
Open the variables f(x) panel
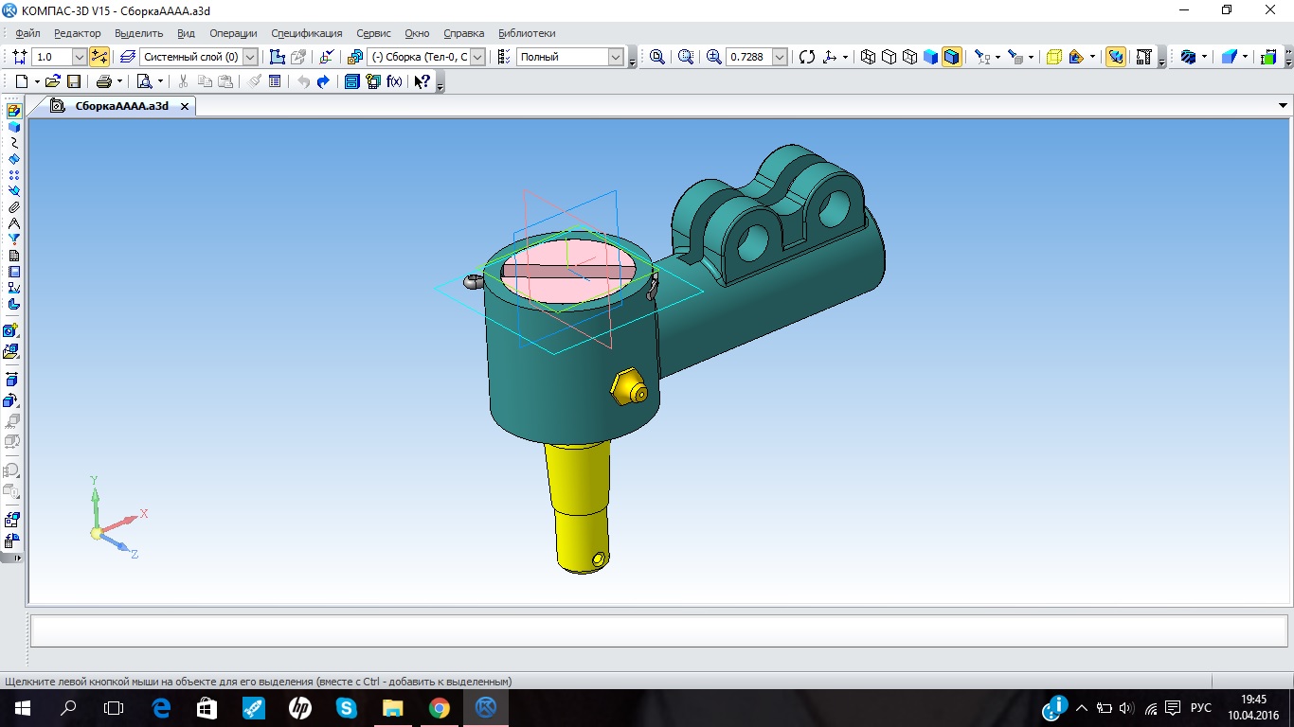coord(395,81)
